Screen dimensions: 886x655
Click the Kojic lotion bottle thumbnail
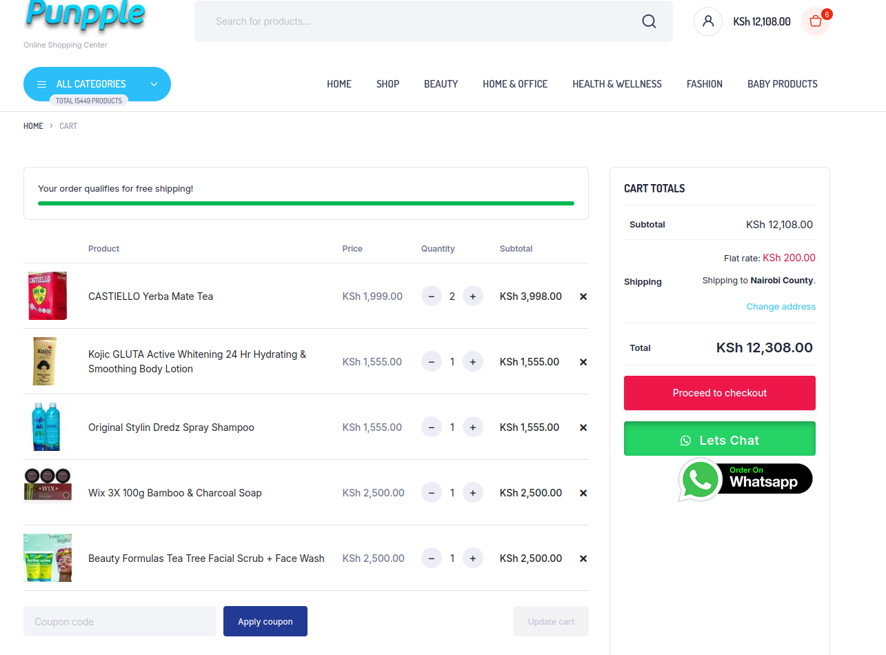[x=45, y=361]
